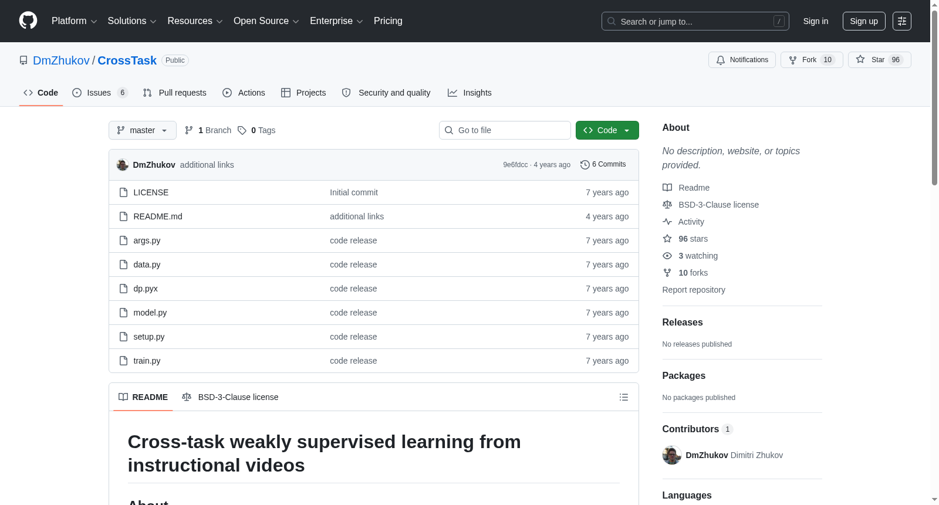The image size is (939, 505).
Task: Click Report repository link
Action: [x=694, y=290]
